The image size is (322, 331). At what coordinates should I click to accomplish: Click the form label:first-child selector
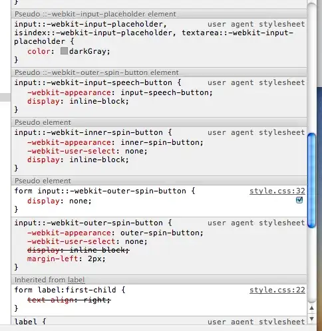pos(65,290)
